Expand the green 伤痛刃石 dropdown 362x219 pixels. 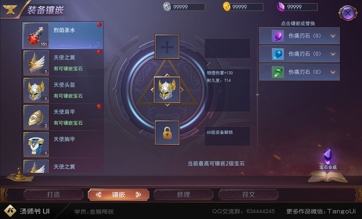coord(333,72)
